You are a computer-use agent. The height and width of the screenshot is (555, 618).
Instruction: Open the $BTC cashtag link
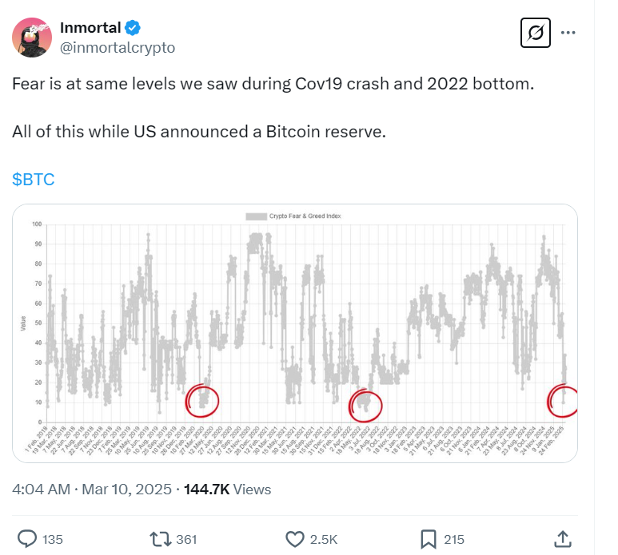click(34, 179)
